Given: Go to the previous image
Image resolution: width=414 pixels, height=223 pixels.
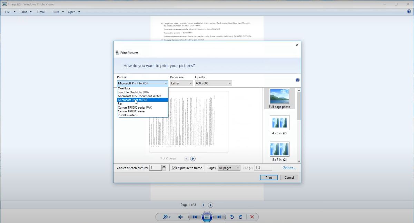Looking at the screenshot, I should [x=195, y=217].
